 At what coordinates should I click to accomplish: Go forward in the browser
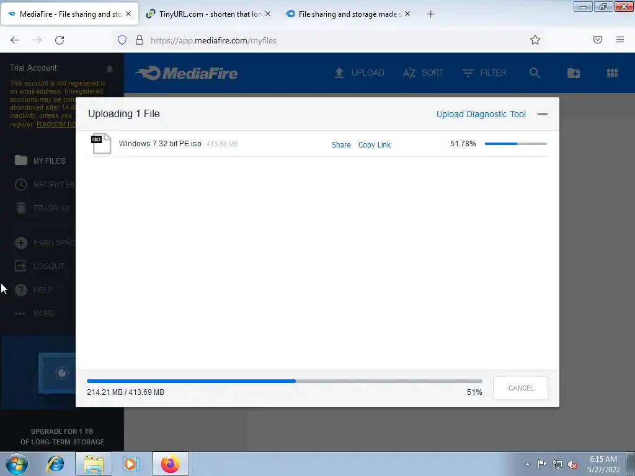click(37, 40)
